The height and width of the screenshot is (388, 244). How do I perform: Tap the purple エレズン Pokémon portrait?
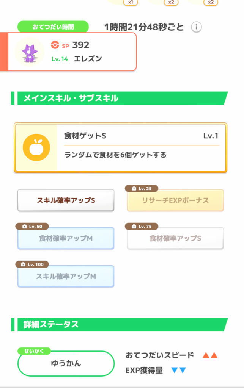click(x=30, y=52)
